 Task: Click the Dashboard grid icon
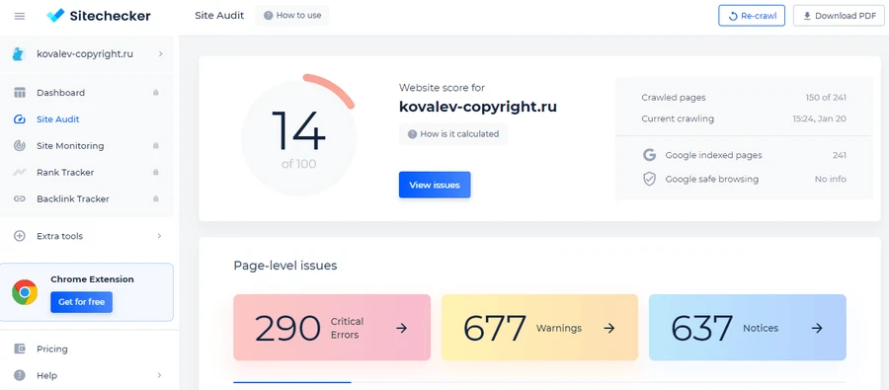(20, 93)
